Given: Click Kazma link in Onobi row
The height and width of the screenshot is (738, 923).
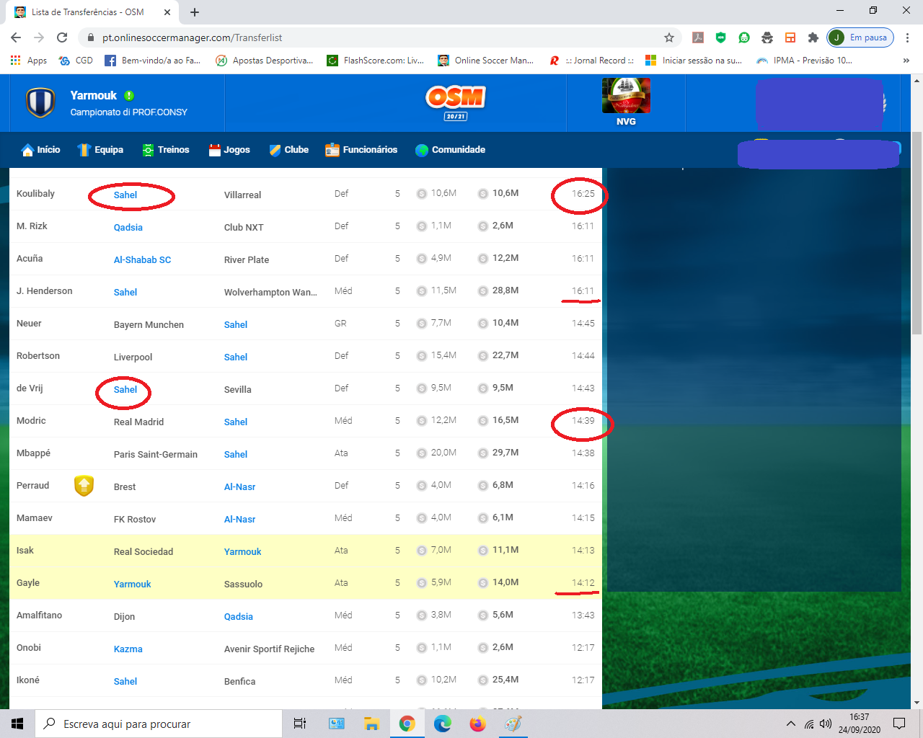Looking at the screenshot, I should pos(128,649).
